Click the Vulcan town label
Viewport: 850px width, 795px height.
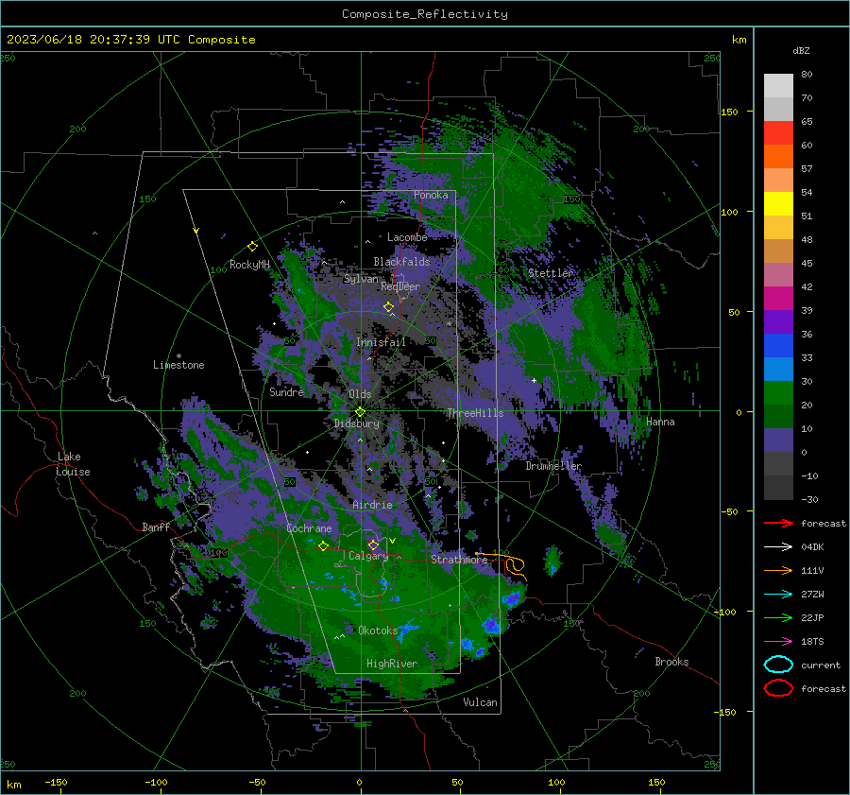coord(480,702)
